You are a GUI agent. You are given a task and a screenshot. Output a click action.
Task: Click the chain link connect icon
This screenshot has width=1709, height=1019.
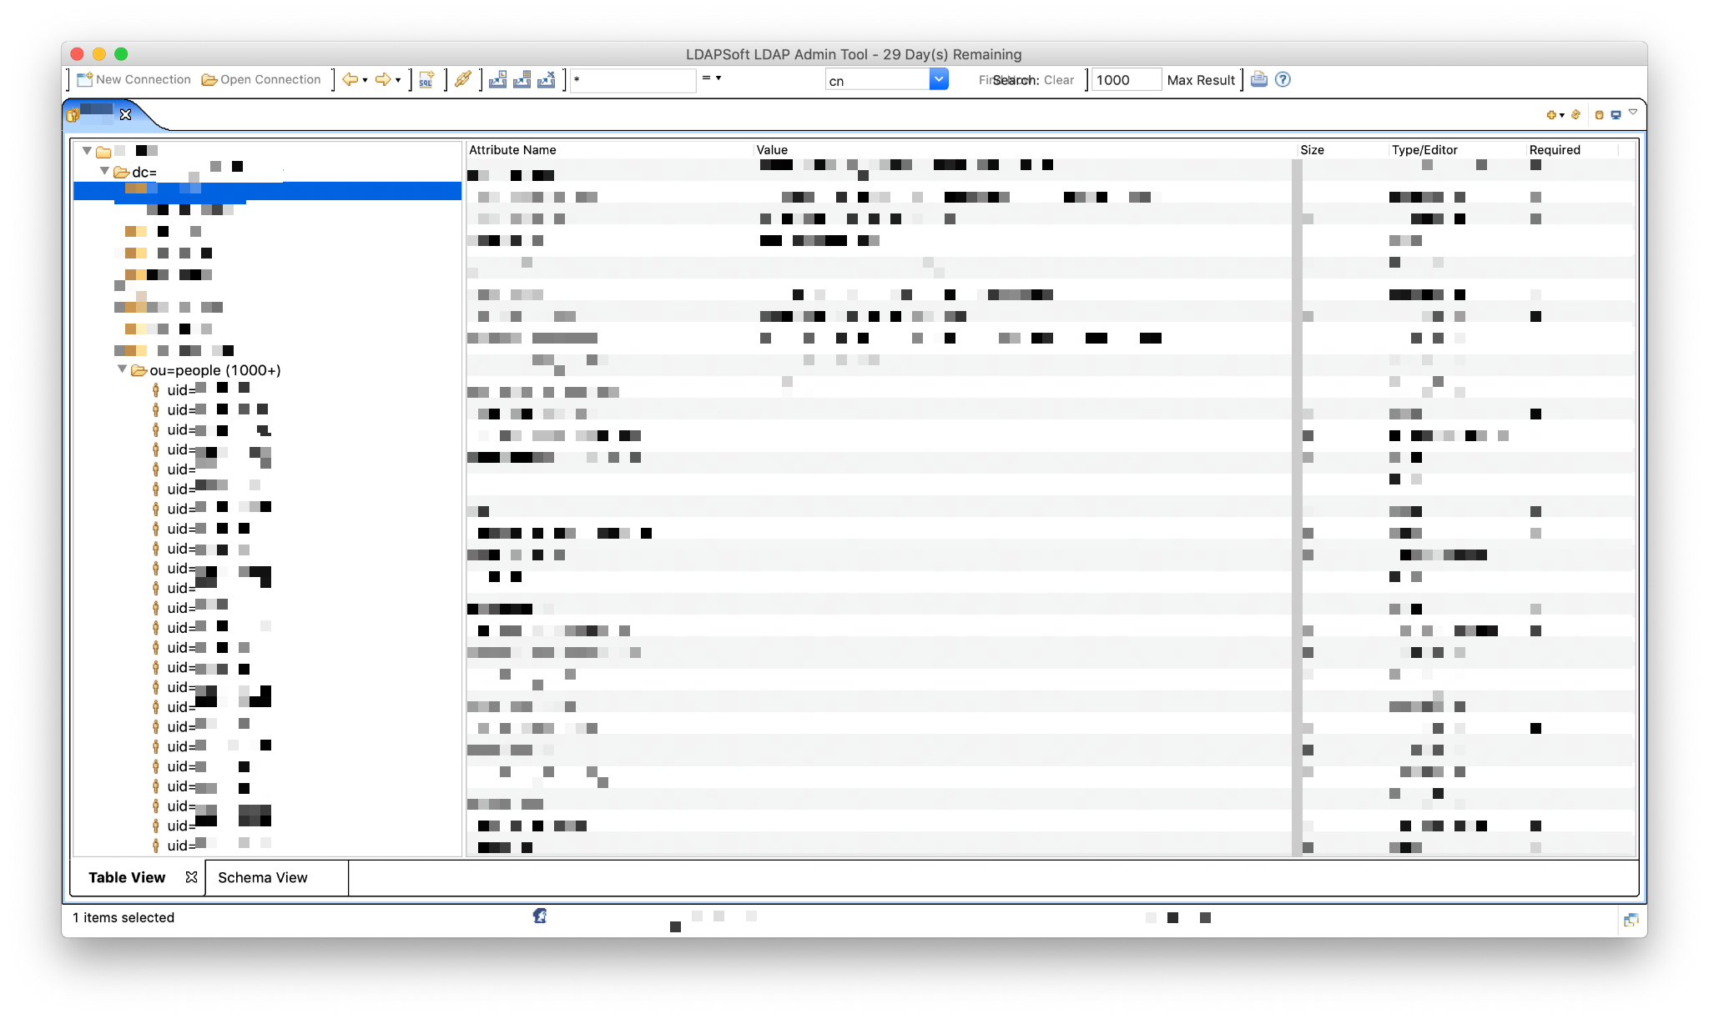pyautogui.click(x=463, y=80)
